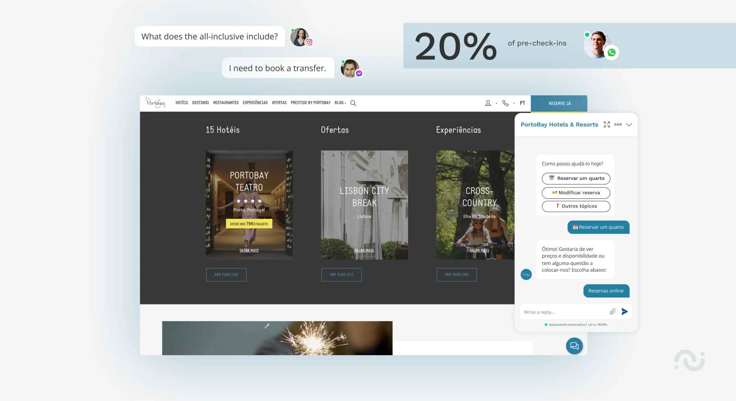The height and width of the screenshot is (401, 736).
Task: Switch language via PT selector
Action: click(522, 103)
